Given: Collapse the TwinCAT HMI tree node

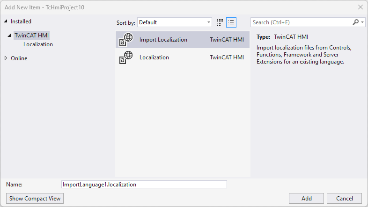Looking at the screenshot, I should [9, 36].
